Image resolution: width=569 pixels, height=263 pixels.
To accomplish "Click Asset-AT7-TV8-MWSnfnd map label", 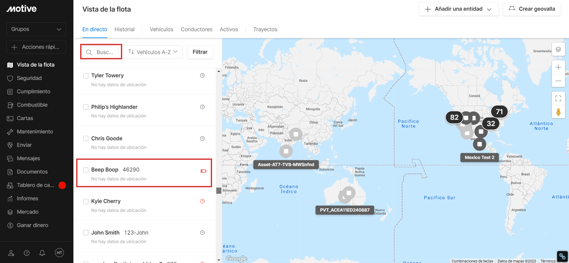I will point(286,165).
